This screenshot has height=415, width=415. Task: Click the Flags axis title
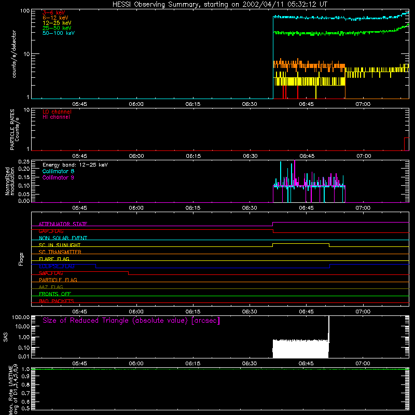(x=21, y=259)
